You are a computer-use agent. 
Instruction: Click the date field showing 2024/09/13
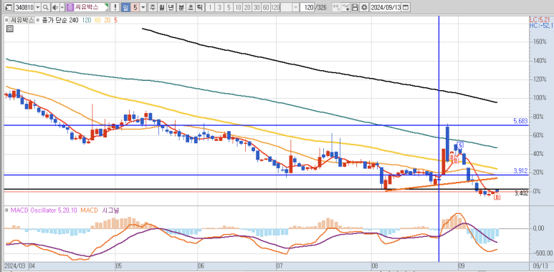coord(386,7)
